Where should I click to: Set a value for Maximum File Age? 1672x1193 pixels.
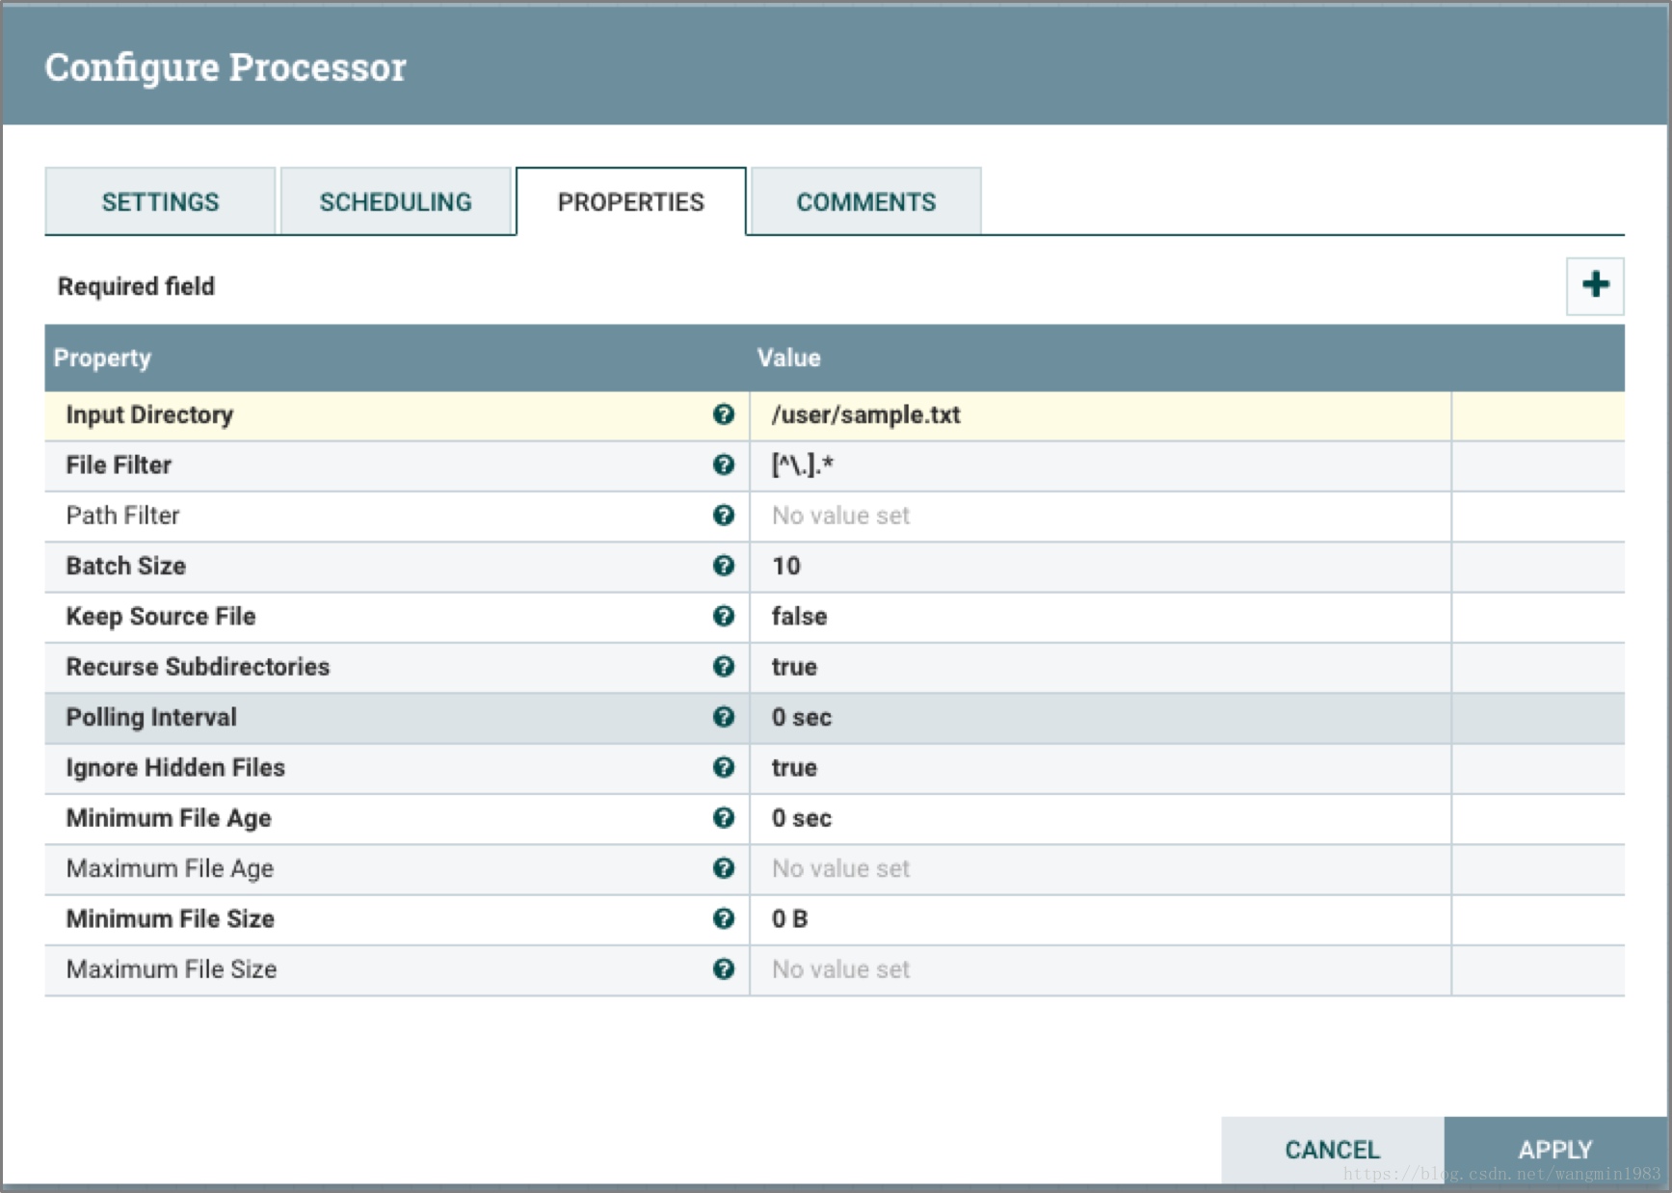(1101, 869)
